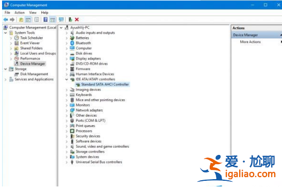The width and height of the screenshot is (282, 188).
Task: Select Standard SATA AHCI Controller device
Action: 105,84
